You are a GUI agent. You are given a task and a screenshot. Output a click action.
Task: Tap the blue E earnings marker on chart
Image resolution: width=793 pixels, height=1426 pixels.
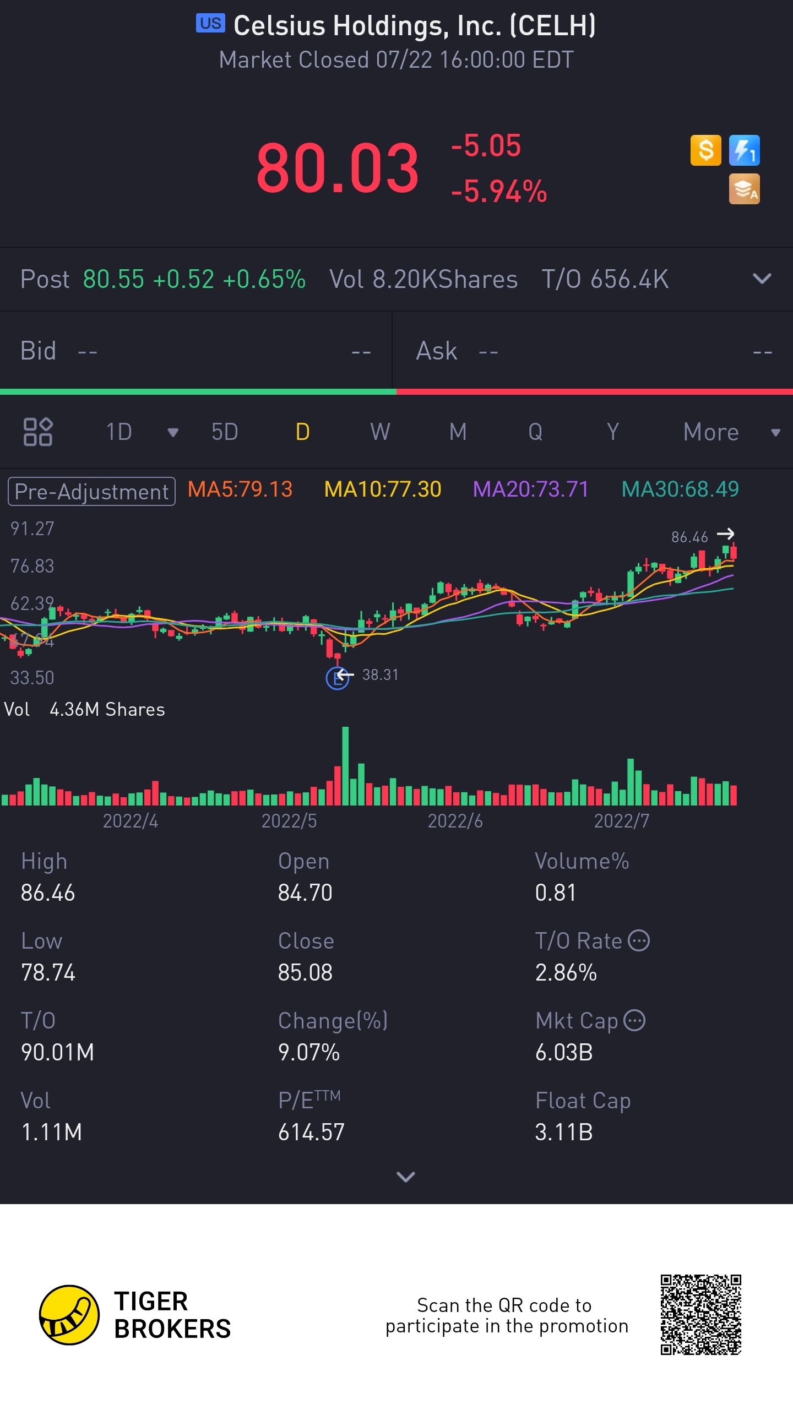point(337,678)
